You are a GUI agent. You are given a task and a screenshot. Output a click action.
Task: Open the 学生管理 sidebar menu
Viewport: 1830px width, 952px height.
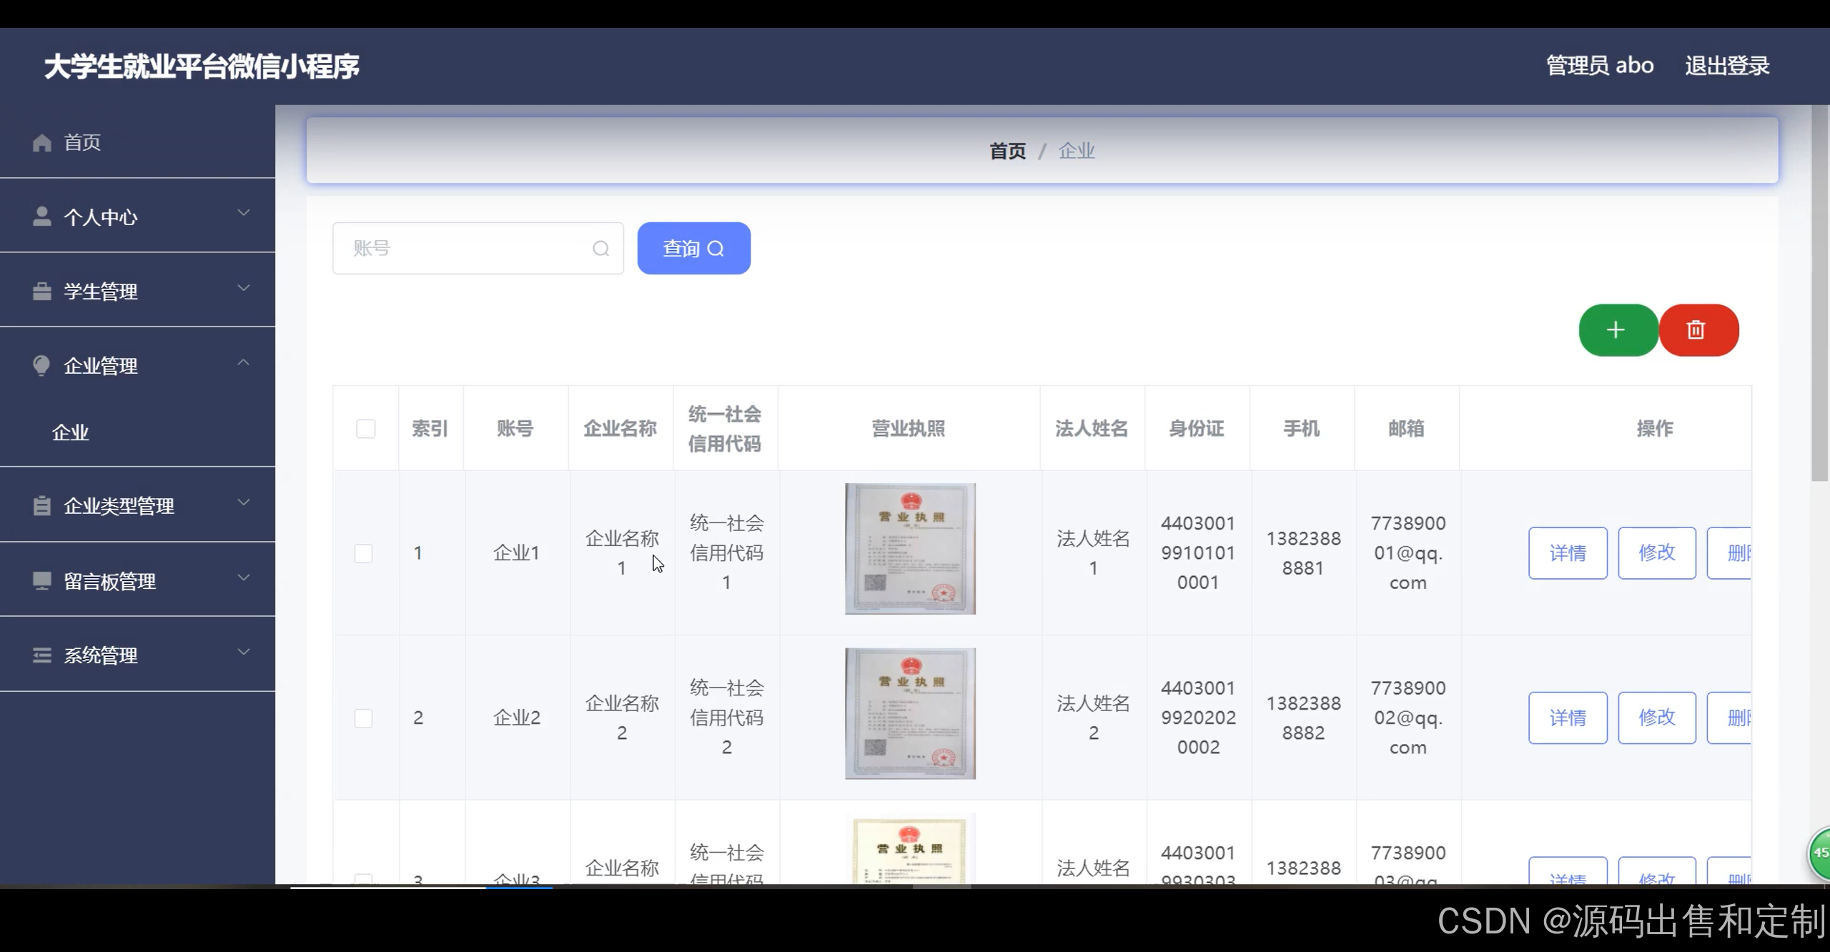[137, 291]
